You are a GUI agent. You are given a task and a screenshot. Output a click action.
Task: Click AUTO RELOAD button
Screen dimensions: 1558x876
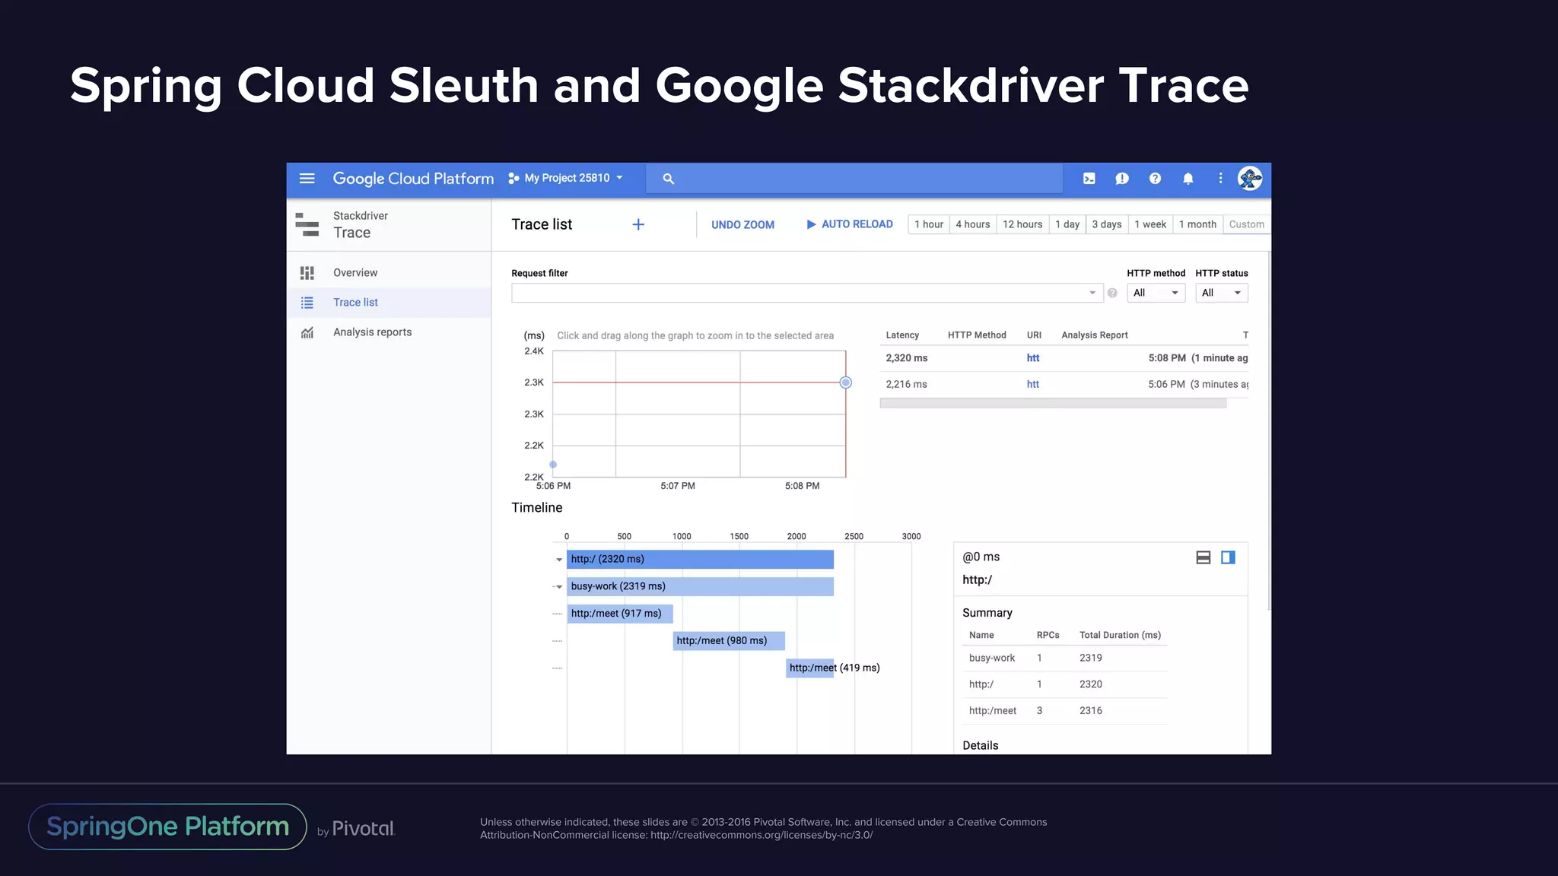point(850,224)
